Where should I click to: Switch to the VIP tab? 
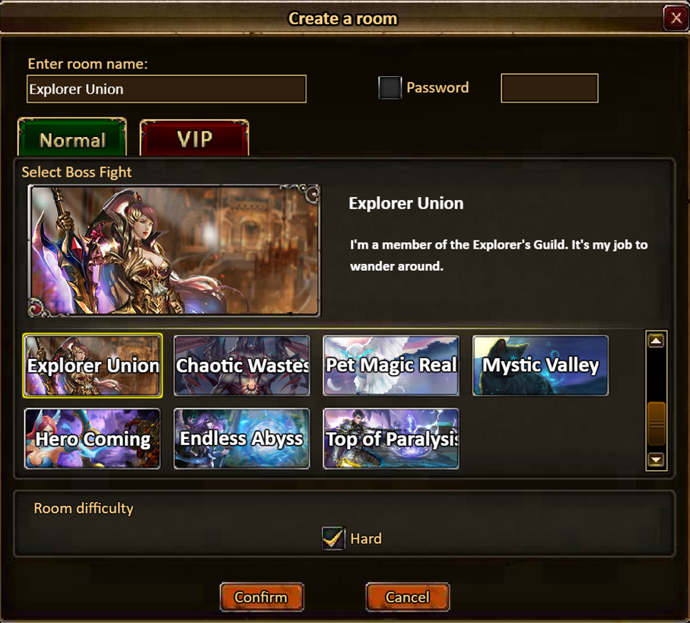click(x=194, y=138)
